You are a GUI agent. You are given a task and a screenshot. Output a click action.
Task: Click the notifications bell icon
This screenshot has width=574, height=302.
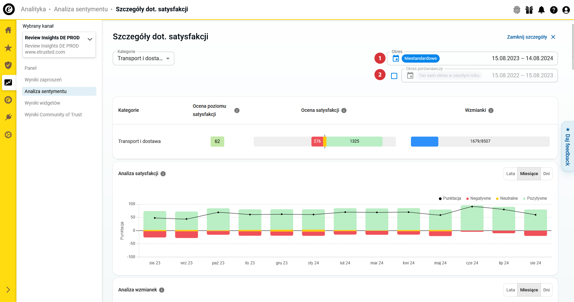pos(541,10)
